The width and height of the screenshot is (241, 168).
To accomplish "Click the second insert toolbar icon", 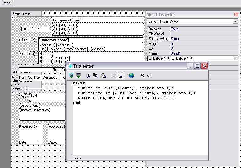I will [78, 75].
